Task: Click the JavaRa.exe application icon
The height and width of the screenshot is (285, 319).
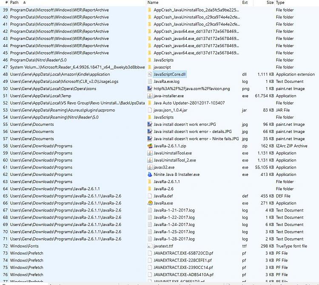Action: [150, 203]
